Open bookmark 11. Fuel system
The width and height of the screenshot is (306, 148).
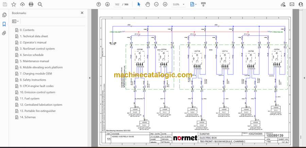click(x=30, y=98)
